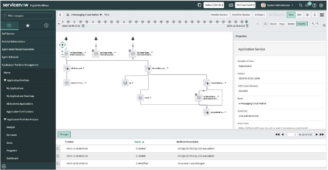Select the Weeks timeline view
Image resolution: width=328 pixels, height=170 pixels.
291,24
